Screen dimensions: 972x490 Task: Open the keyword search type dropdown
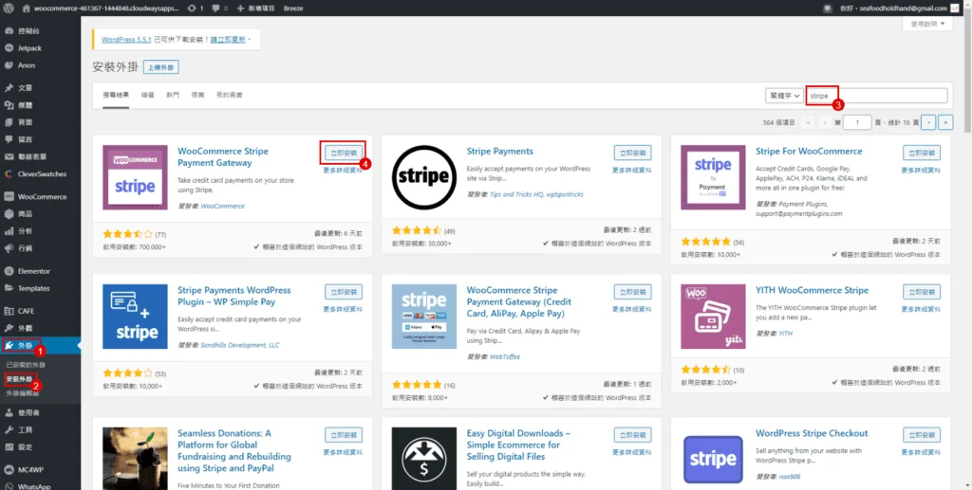pyautogui.click(x=784, y=96)
